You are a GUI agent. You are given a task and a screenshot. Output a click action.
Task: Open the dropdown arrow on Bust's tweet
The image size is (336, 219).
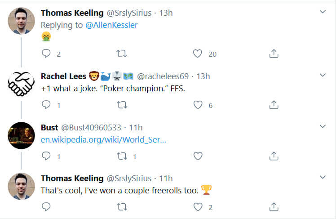click(323, 126)
